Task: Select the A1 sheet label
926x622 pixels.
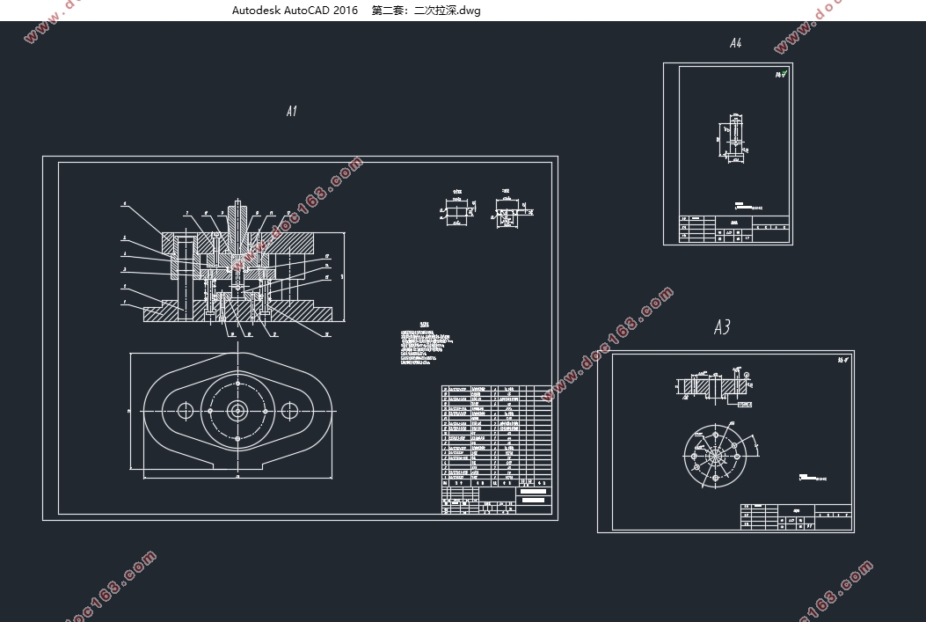Action: (x=292, y=111)
